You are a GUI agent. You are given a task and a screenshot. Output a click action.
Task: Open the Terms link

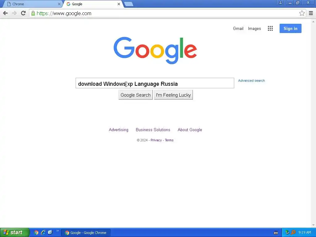[x=169, y=140]
